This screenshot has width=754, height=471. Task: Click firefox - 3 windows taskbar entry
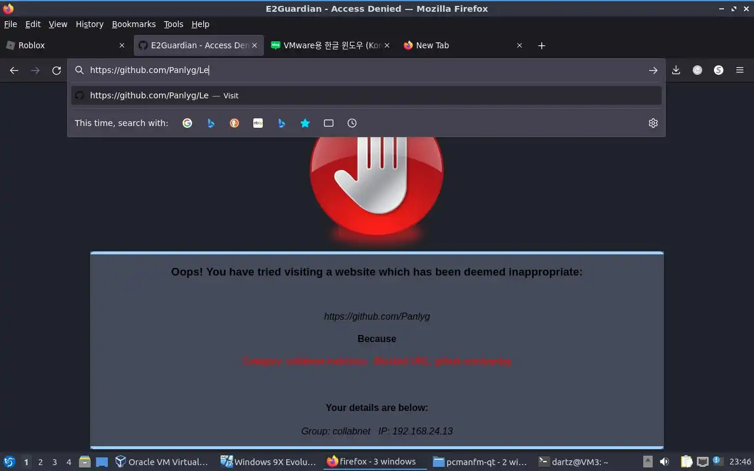tap(375, 462)
